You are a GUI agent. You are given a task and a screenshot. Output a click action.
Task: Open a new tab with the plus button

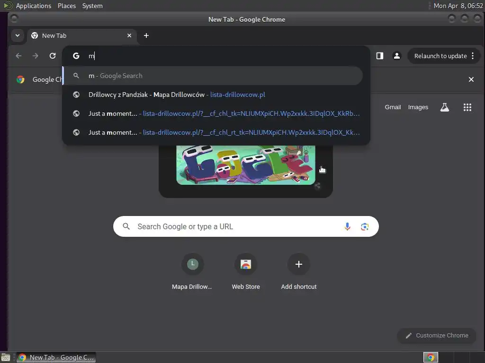[x=146, y=35]
